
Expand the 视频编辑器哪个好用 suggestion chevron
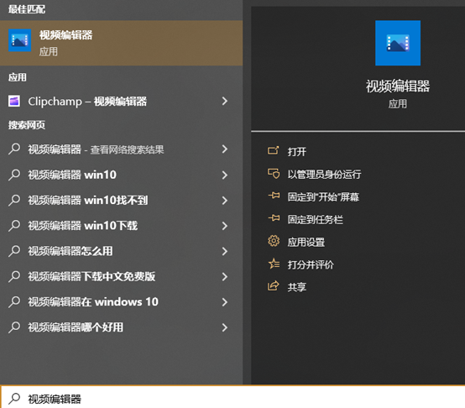tap(225, 327)
